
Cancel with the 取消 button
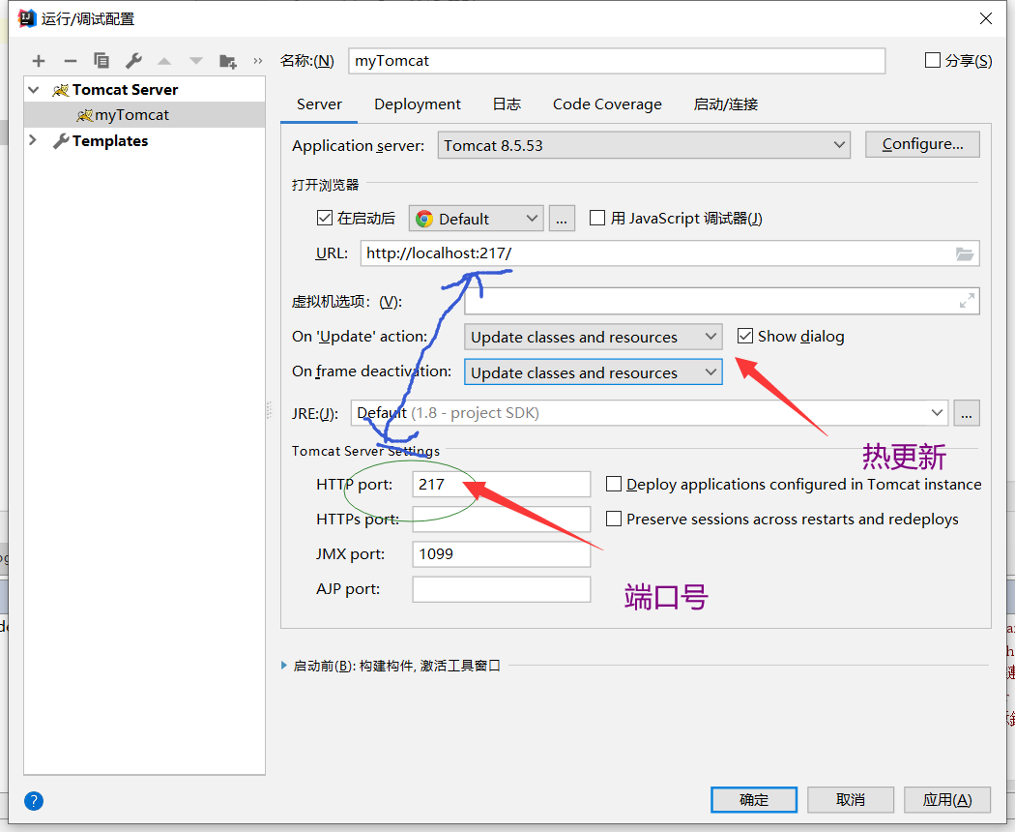pyautogui.click(x=850, y=800)
